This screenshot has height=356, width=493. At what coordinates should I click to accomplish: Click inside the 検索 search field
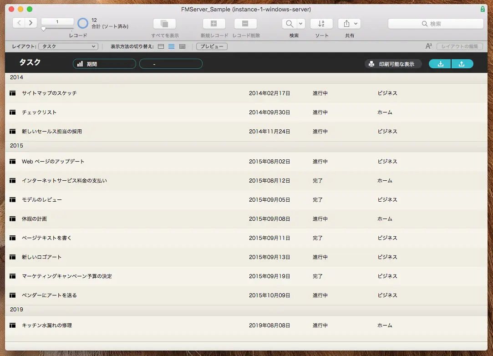point(435,23)
